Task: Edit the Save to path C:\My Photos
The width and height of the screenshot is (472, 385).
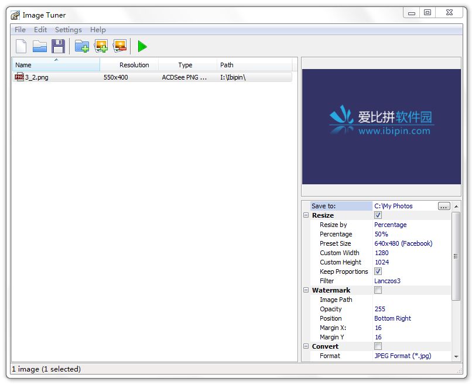Action: (x=394, y=206)
